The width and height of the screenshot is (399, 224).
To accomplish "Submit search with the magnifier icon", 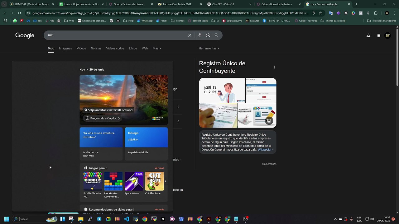I will tap(216, 35).
